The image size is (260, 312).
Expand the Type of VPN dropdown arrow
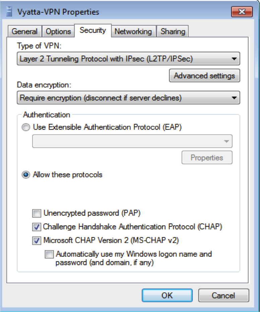pyautogui.click(x=234, y=59)
